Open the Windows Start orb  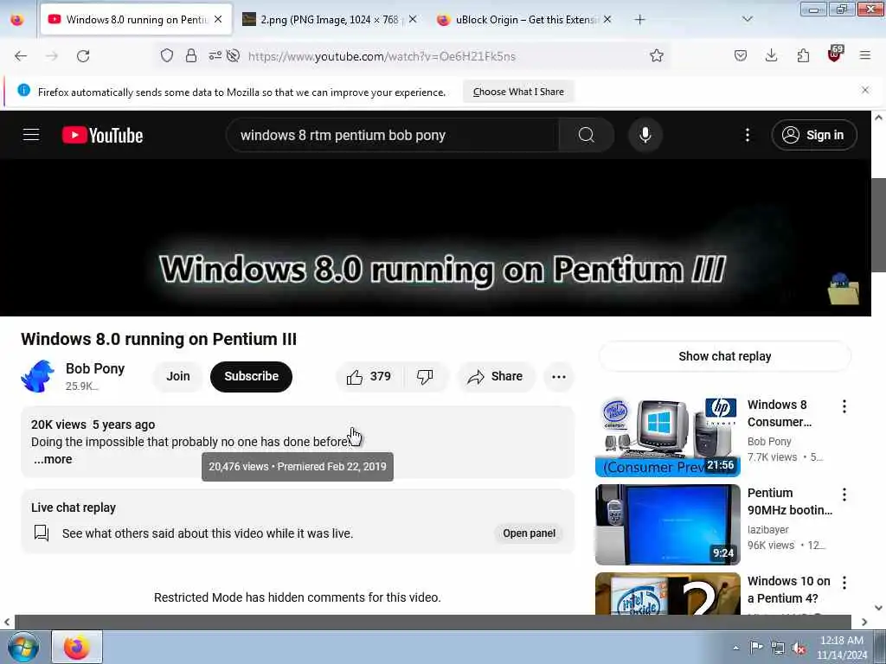click(22, 647)
